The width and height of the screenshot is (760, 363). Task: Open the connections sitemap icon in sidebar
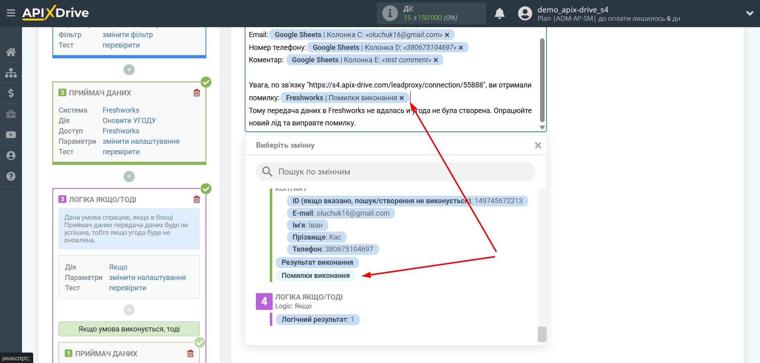click(x=11, y=73)
